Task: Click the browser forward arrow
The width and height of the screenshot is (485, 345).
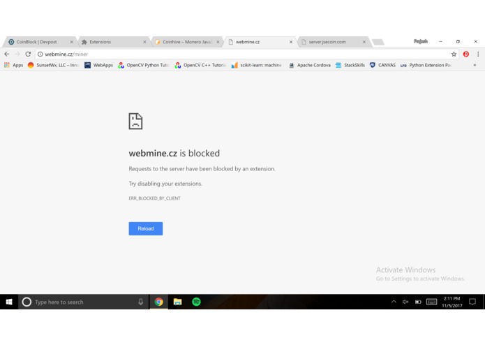Action: tap(17, 54)
